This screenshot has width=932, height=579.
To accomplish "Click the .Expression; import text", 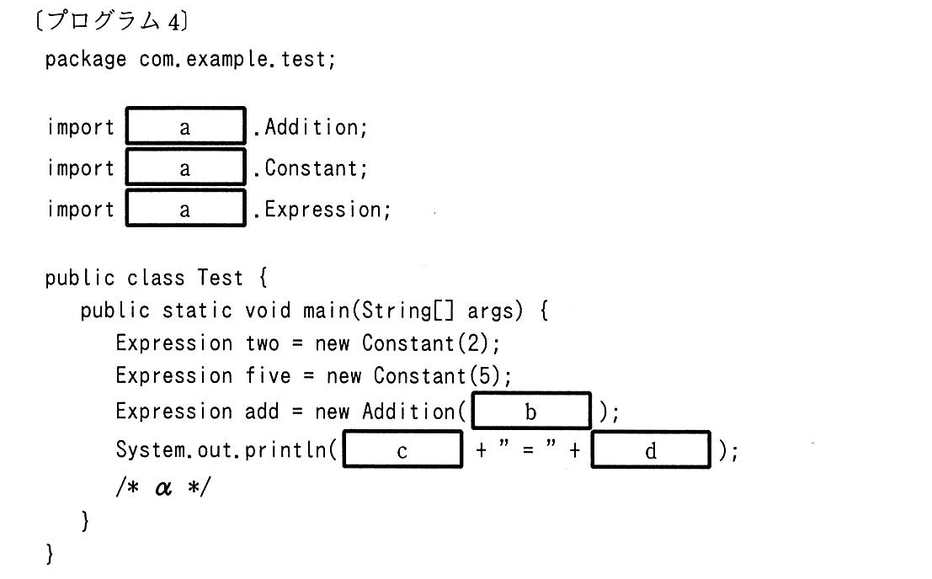I will 322,209.
